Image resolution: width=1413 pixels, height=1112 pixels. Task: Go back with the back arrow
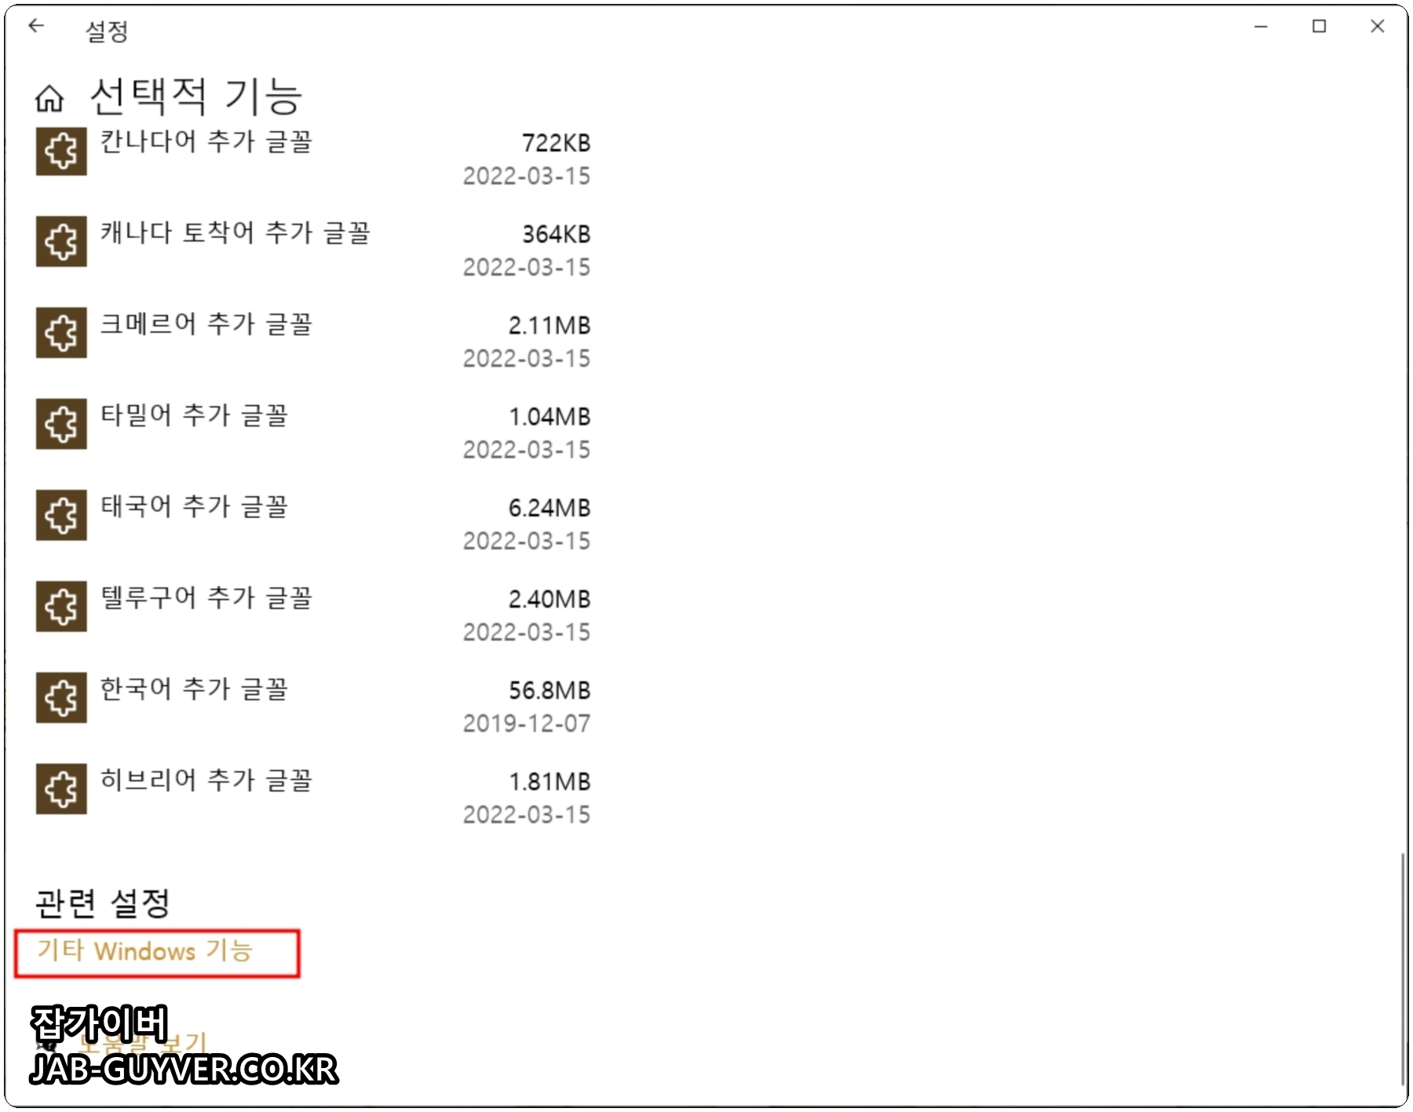click(36, 27)
